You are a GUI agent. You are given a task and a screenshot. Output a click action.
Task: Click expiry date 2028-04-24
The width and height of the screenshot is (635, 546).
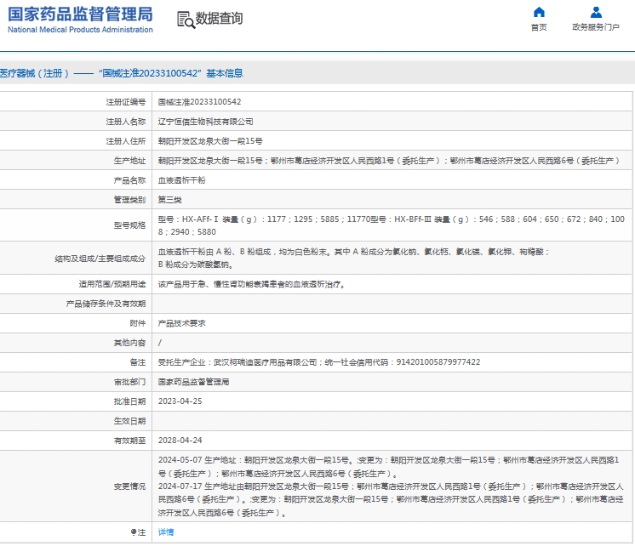click(x=180, y=441)
